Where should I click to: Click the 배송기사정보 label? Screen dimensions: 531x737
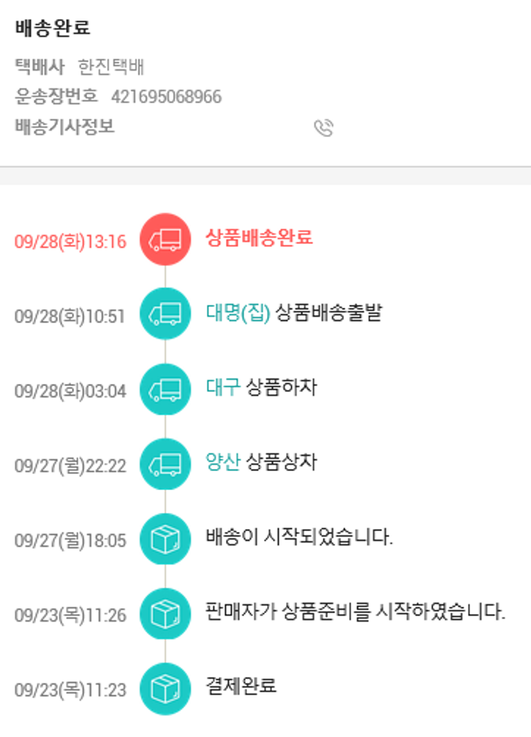[x=64, y=127]
